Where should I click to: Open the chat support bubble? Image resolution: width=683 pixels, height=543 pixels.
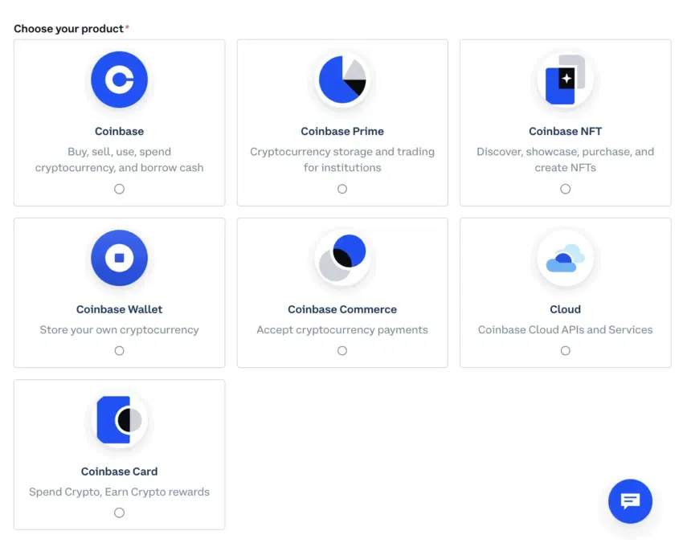pyautogui.click(x=630, y=501)
